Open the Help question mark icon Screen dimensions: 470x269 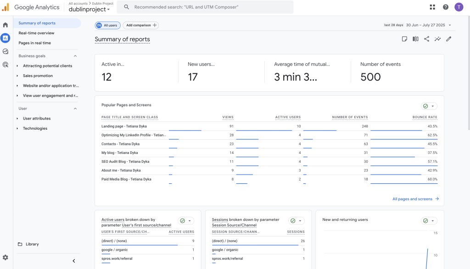coord(446,7)
